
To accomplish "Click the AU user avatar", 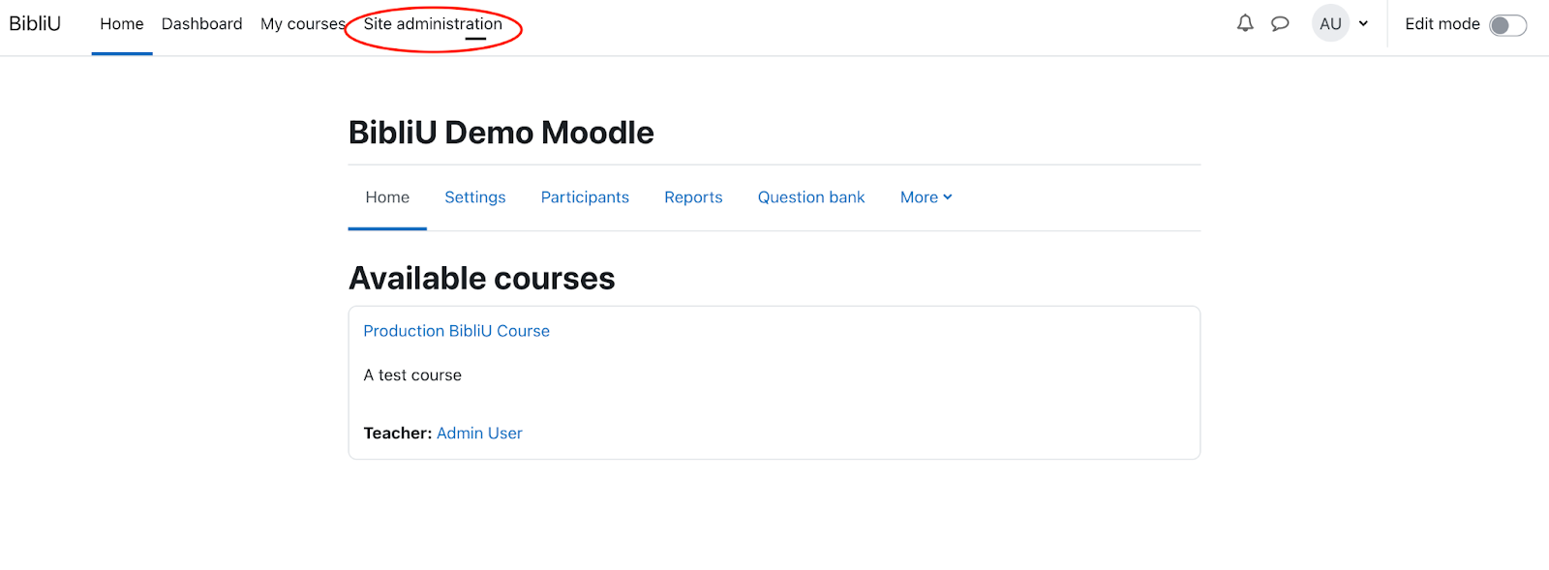I will pos(1331,23).
